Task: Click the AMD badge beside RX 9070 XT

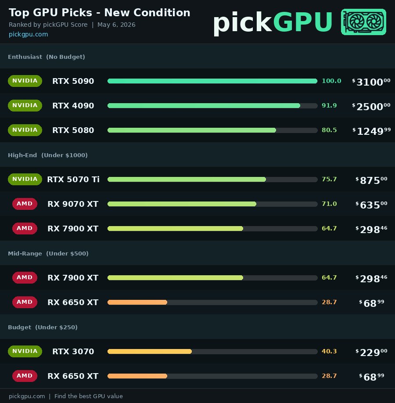Action: pyautogui.click(x=25, y=204)
